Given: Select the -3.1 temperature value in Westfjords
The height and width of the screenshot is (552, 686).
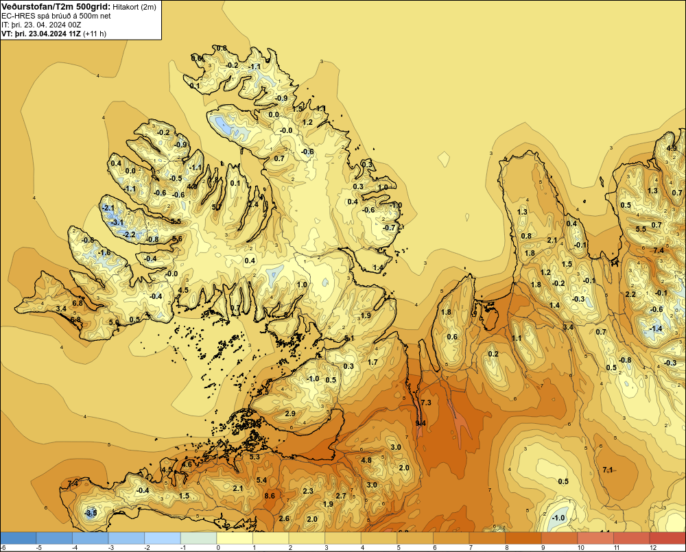Looking at the screenshot, I should coord(117,223).
